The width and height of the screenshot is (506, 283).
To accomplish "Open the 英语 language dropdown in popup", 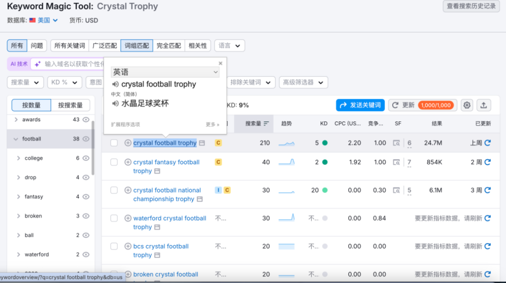I will coord(165,73).
